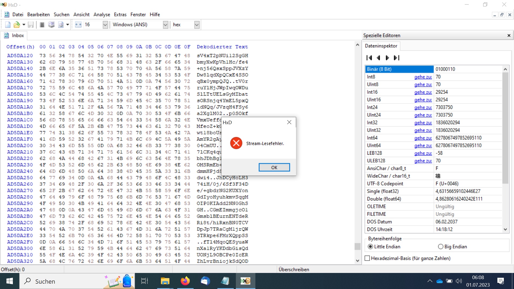514x289 pixels.
Task: Go to first byte in Dateninspektor
Action: click(x=369, y=58)
